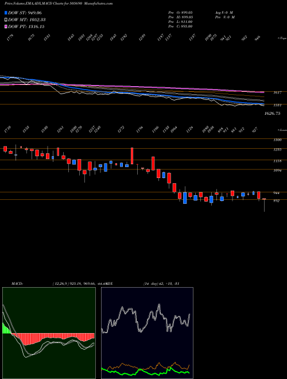Screen dimensions: 287x379
Task: Click the Avg V volume readout
Action: click(223, 12)
